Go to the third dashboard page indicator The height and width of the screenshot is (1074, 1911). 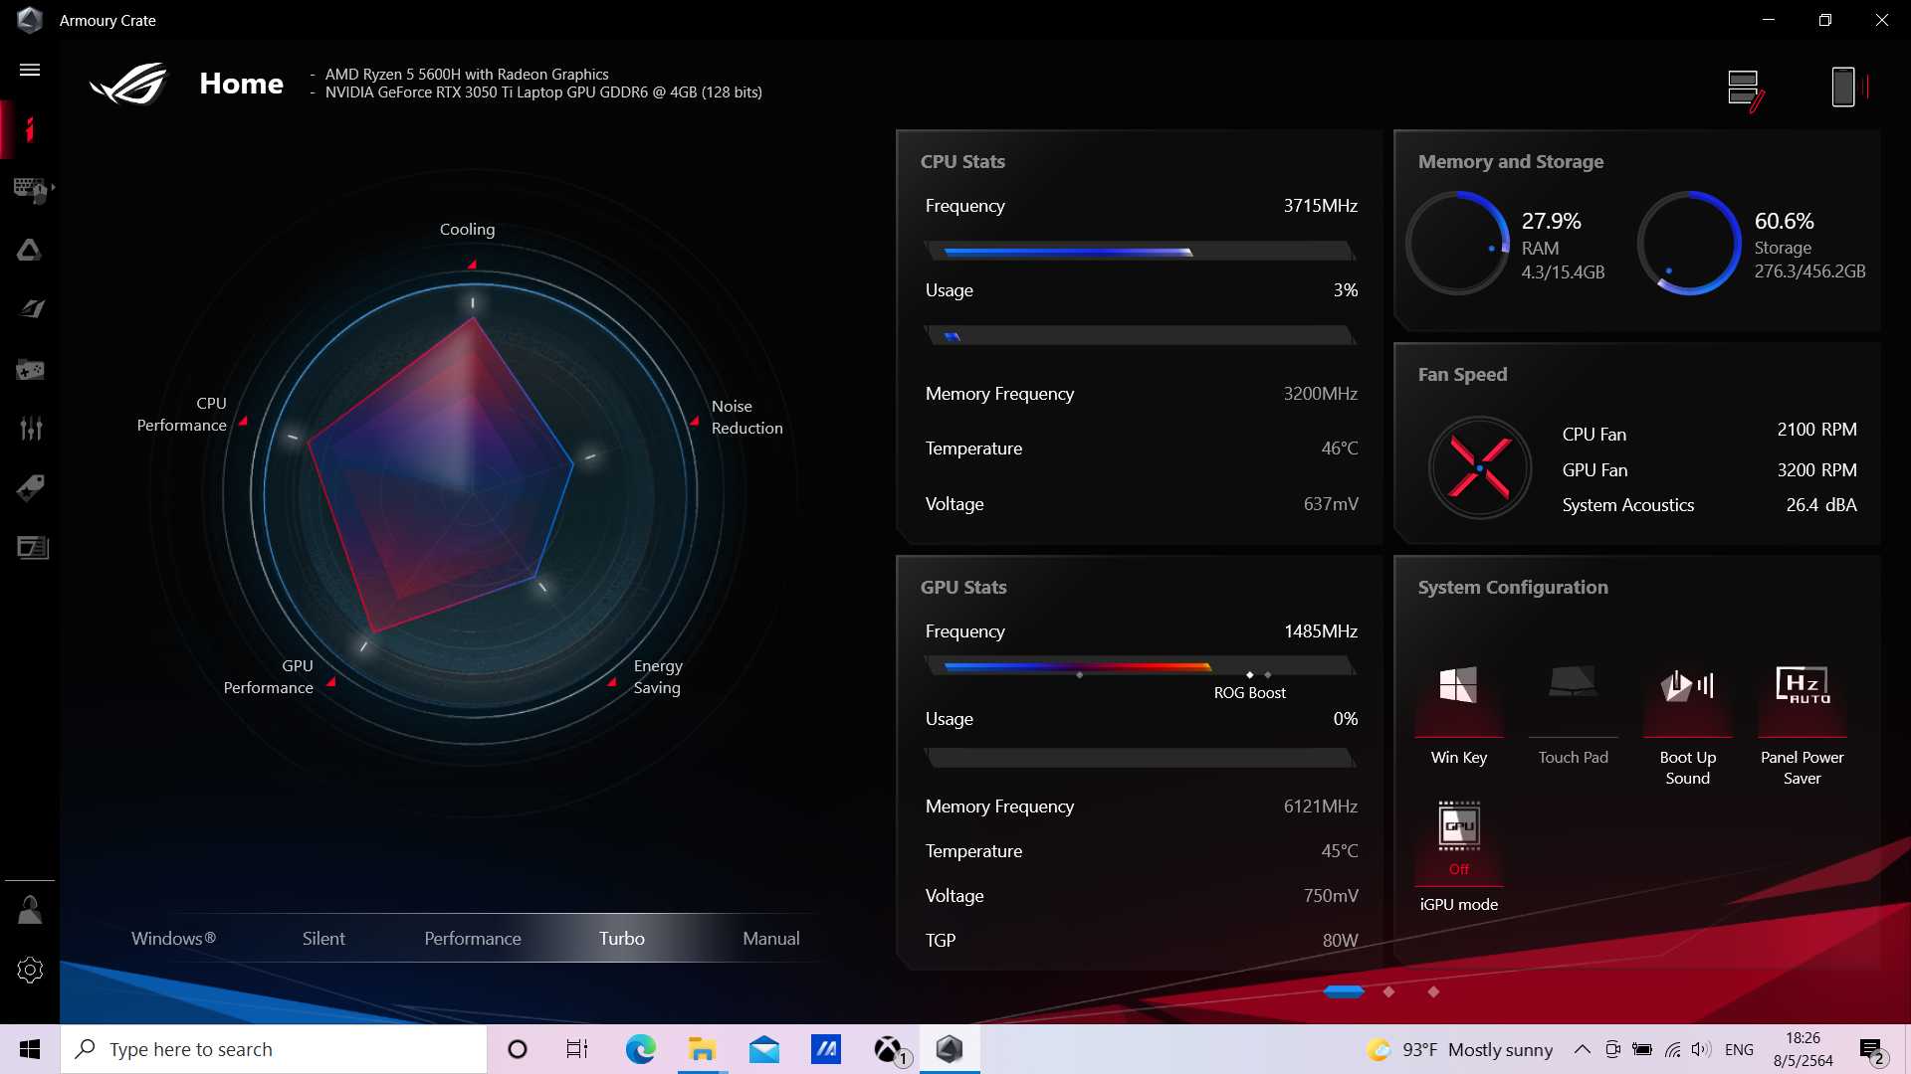(1433, 991)
